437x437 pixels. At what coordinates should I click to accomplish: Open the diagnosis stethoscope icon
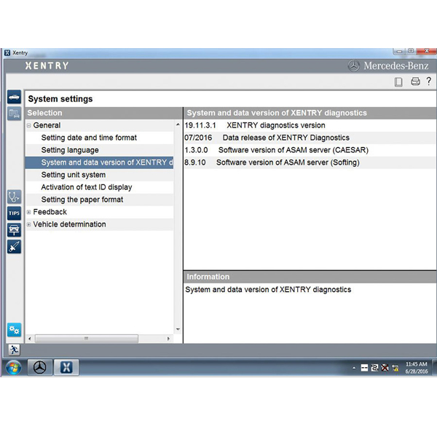[14, 197]
